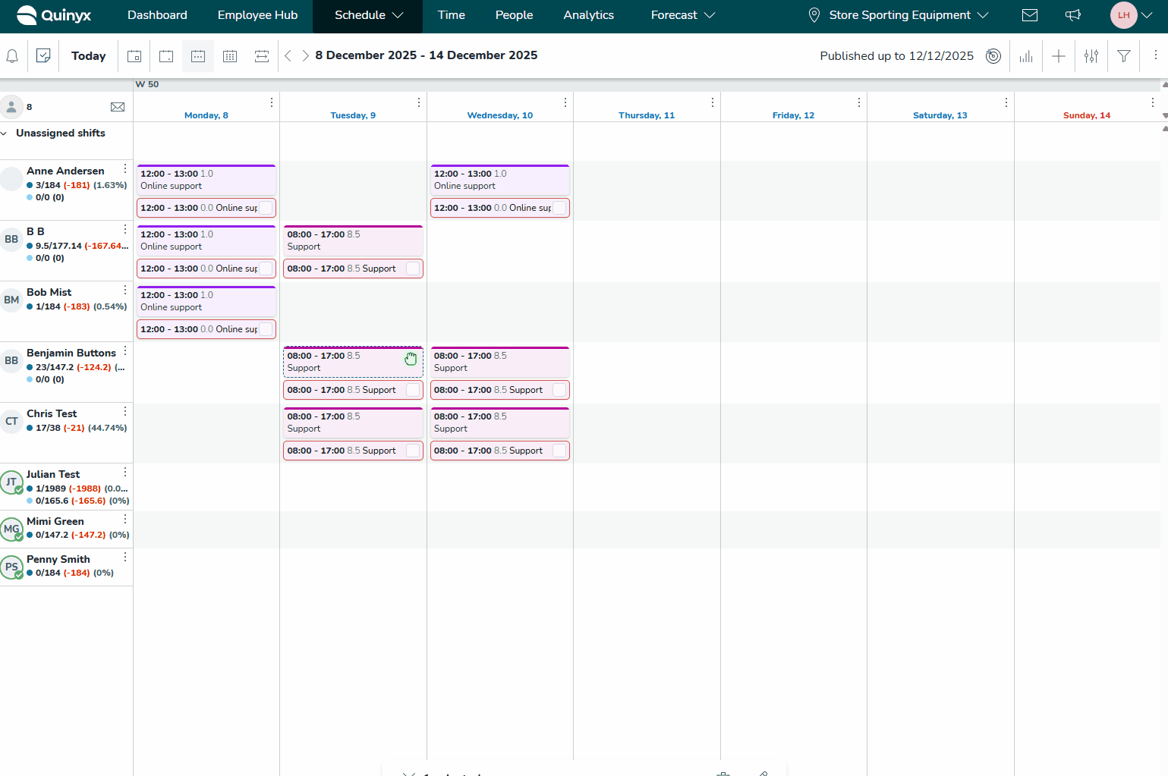Open the toolbar three-dot more menu
This screenshot has height=776, width=1168.
(1156, 55)
